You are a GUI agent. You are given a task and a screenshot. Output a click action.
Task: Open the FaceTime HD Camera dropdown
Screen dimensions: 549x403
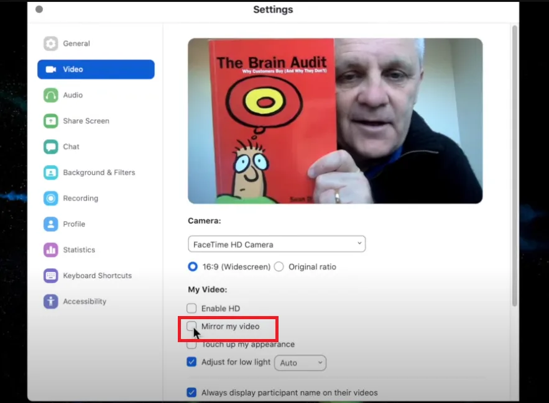(277, 244)
